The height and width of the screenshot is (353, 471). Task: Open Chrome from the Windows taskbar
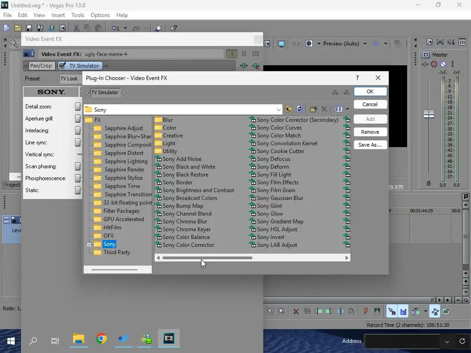point(101,339)
